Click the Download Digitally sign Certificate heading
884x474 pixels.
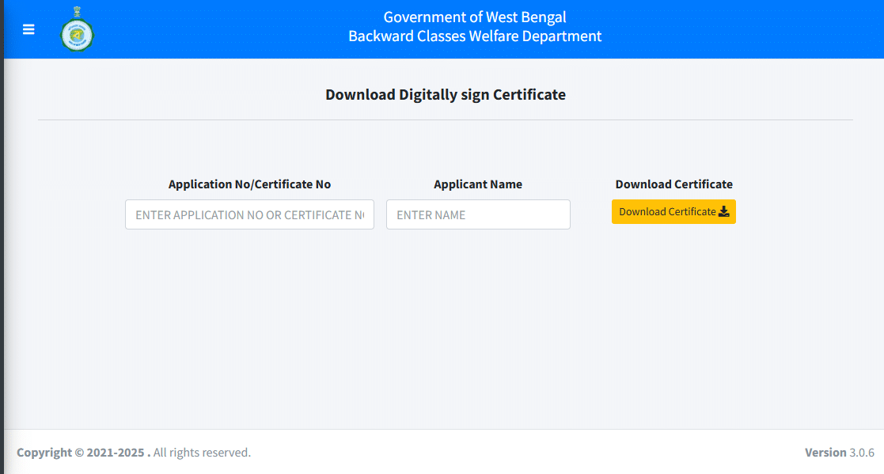pos(445,94)
